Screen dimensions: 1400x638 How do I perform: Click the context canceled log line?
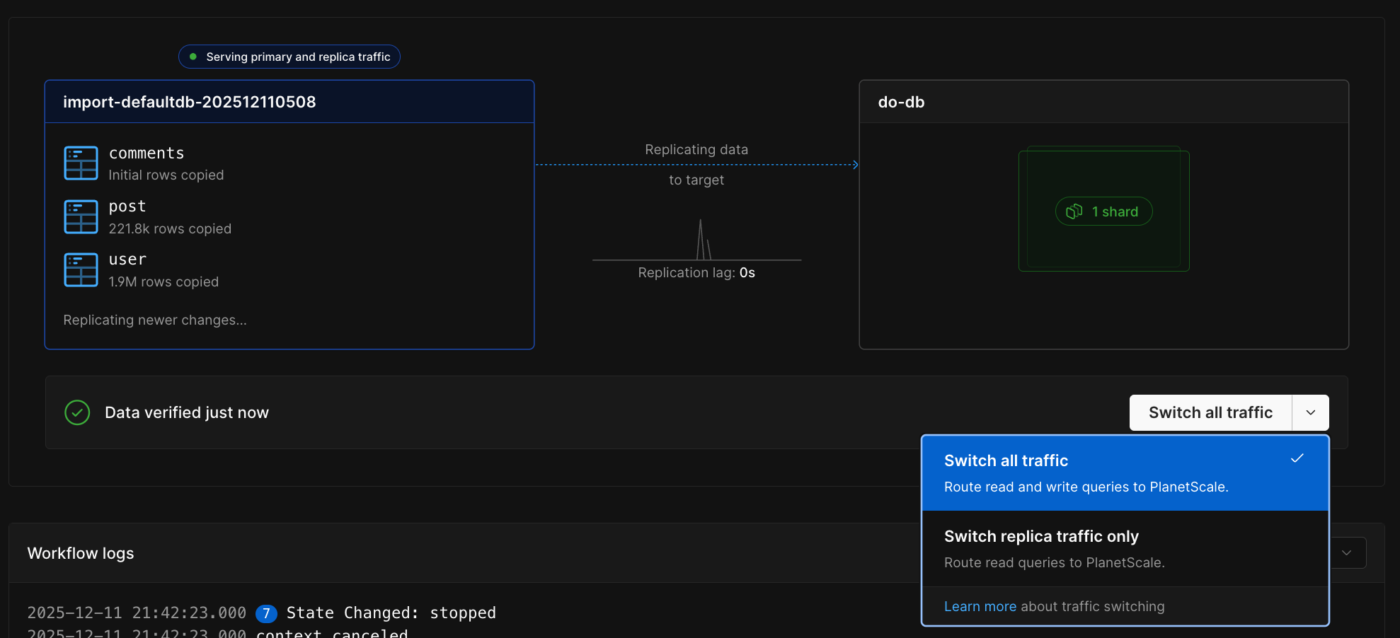[x=332, y=633]
